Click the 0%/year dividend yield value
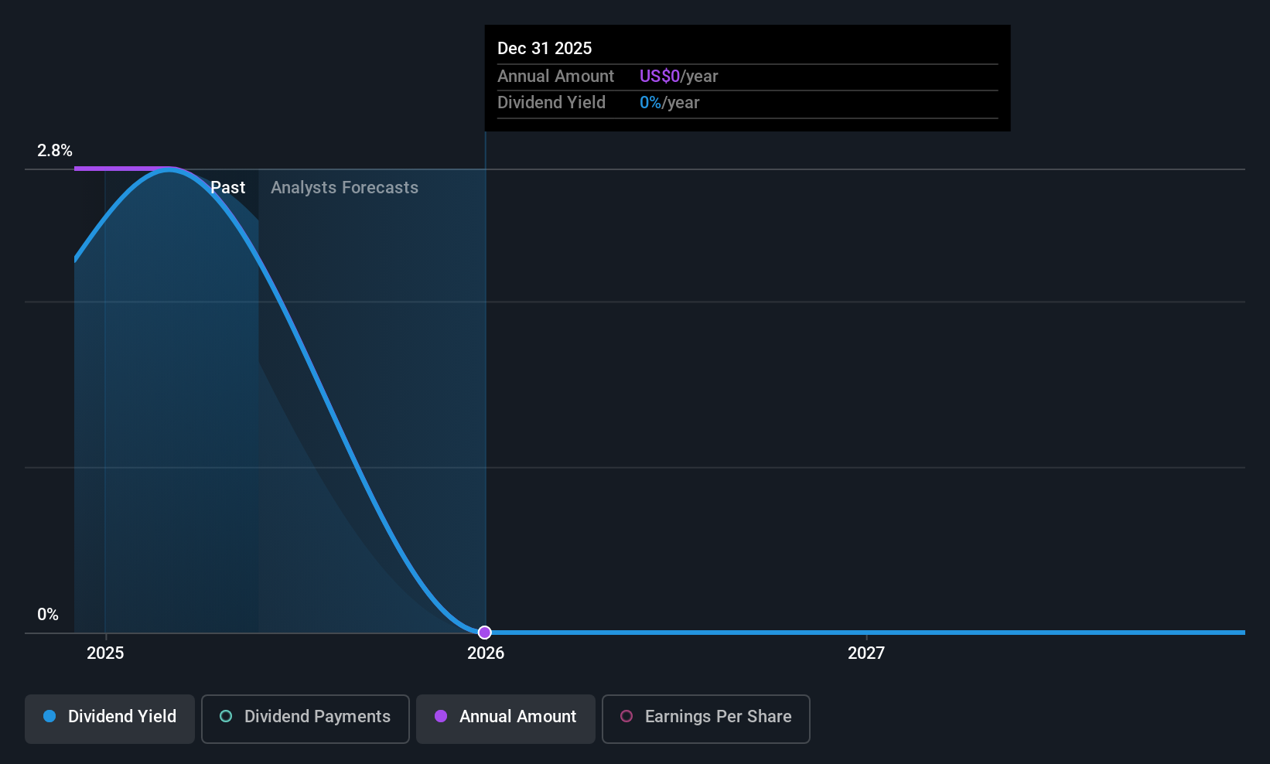The width and height of the screenshot is (1270, 764). [669, 102]
